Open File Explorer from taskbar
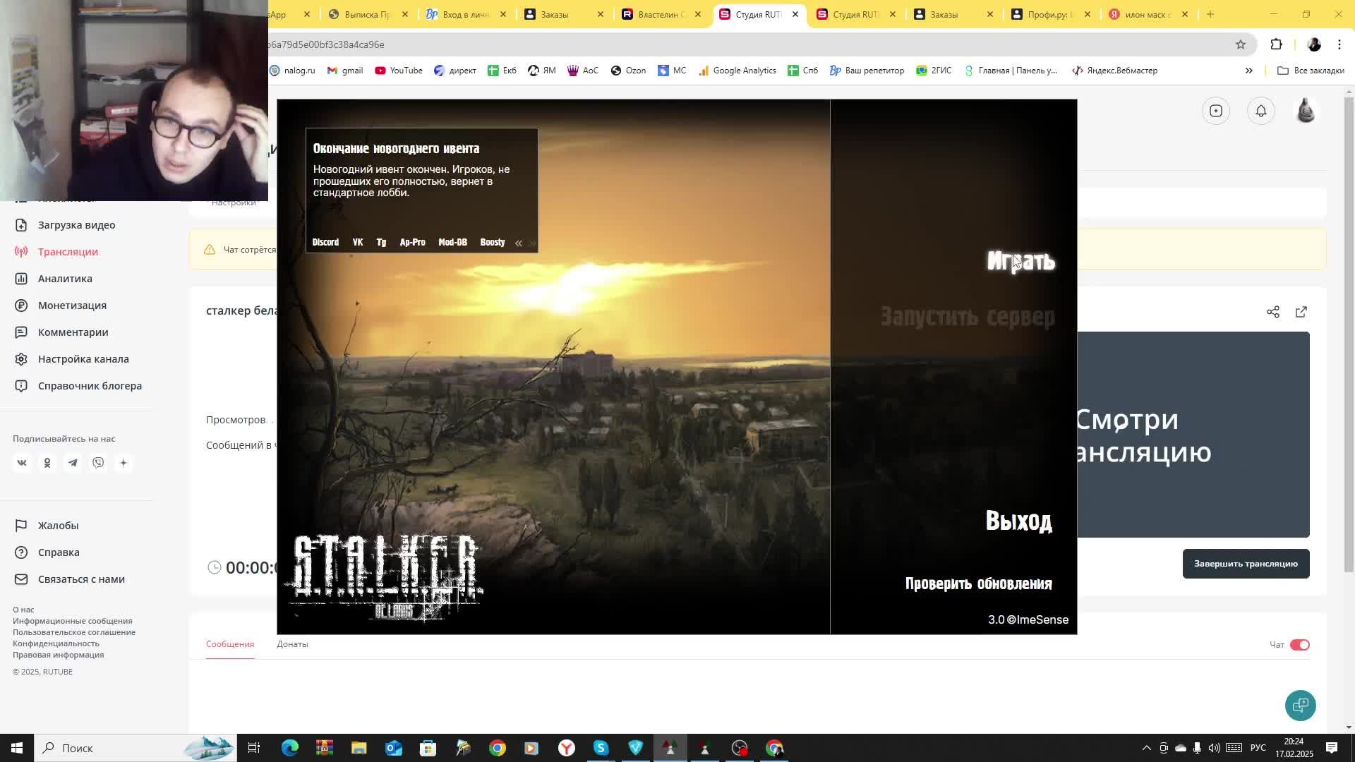This screenshot has width=1355, height=762. 359,748
